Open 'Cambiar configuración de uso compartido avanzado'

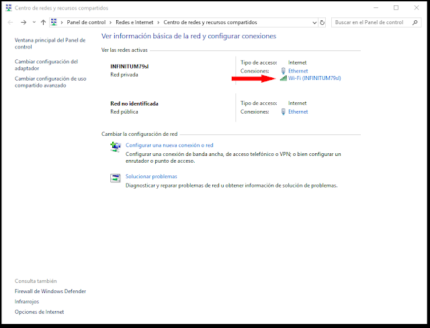pyautogui.click(x=50, y=82)
